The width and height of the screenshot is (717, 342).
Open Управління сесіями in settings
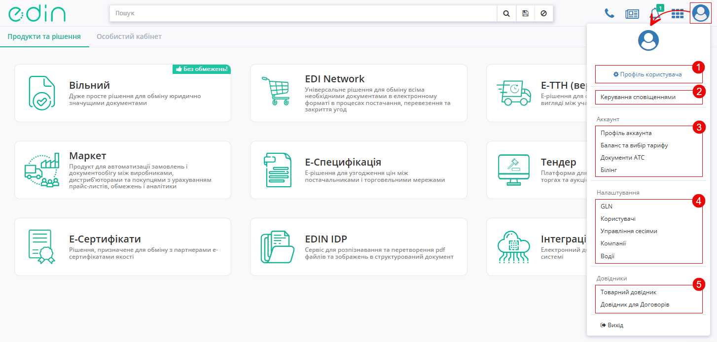[629, 231]
